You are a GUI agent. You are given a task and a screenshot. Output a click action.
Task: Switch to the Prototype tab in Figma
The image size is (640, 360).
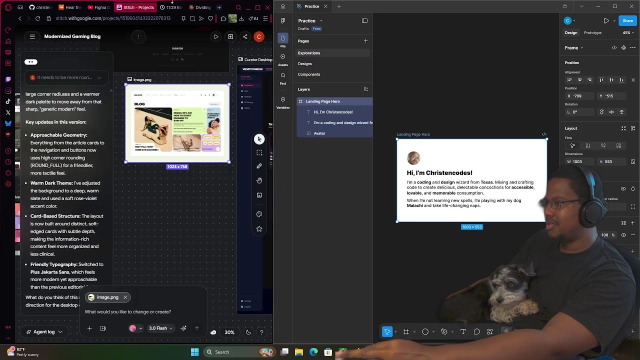[592, 33]
